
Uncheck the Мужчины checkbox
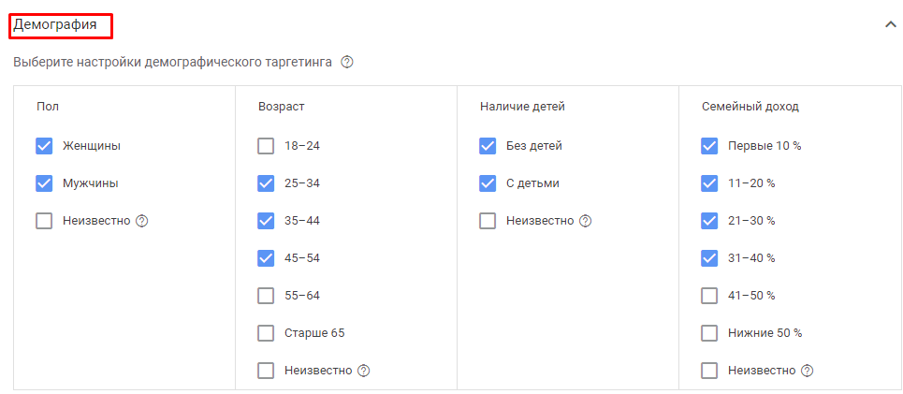point(44,183)
